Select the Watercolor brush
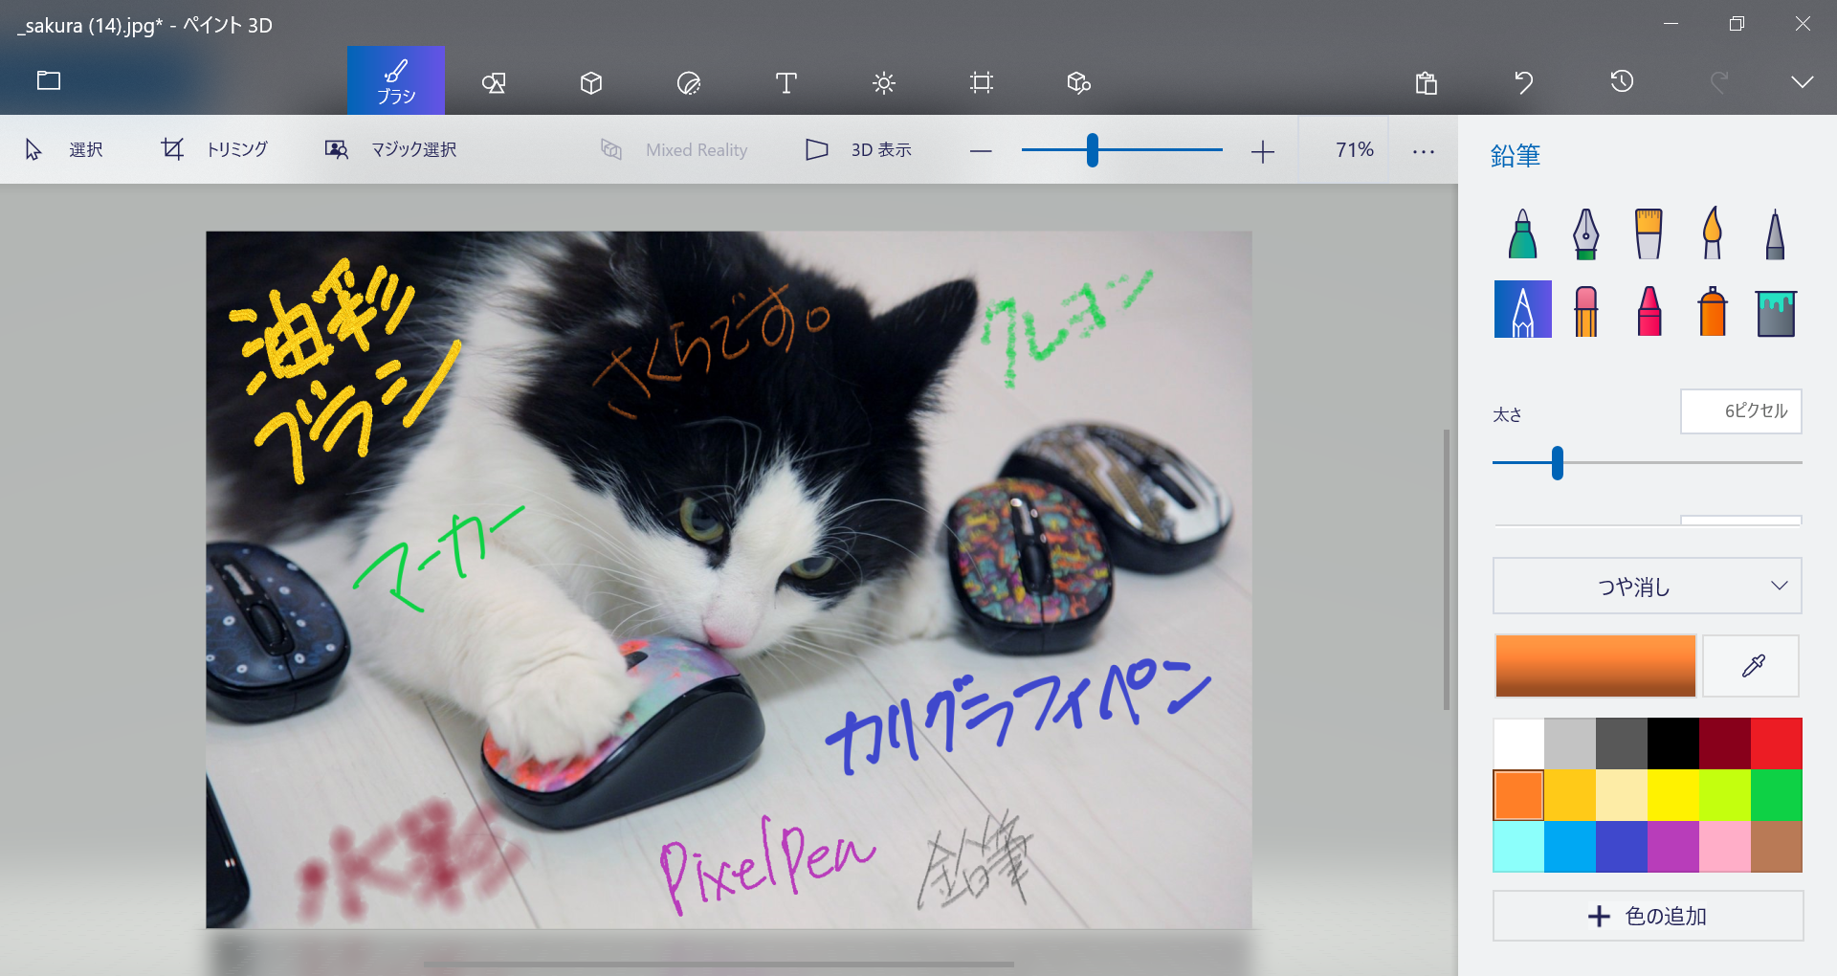The height and width of the screenshot is (976, 1837). 1712,233
